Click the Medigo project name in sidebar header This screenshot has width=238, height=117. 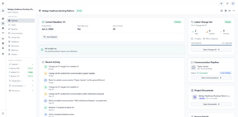(21, 9)
